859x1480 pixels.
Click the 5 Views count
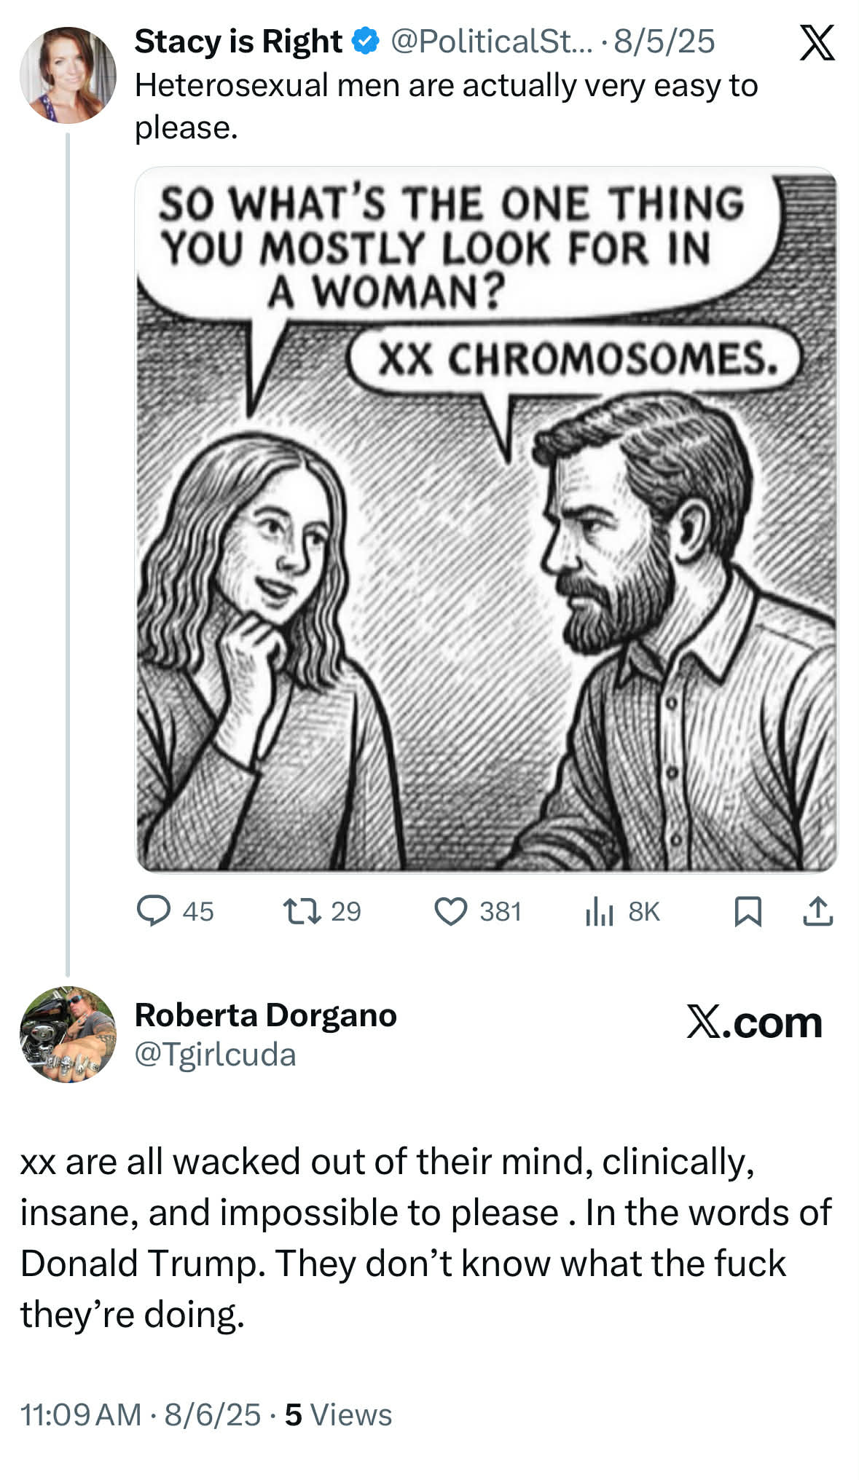[338, 1414]
